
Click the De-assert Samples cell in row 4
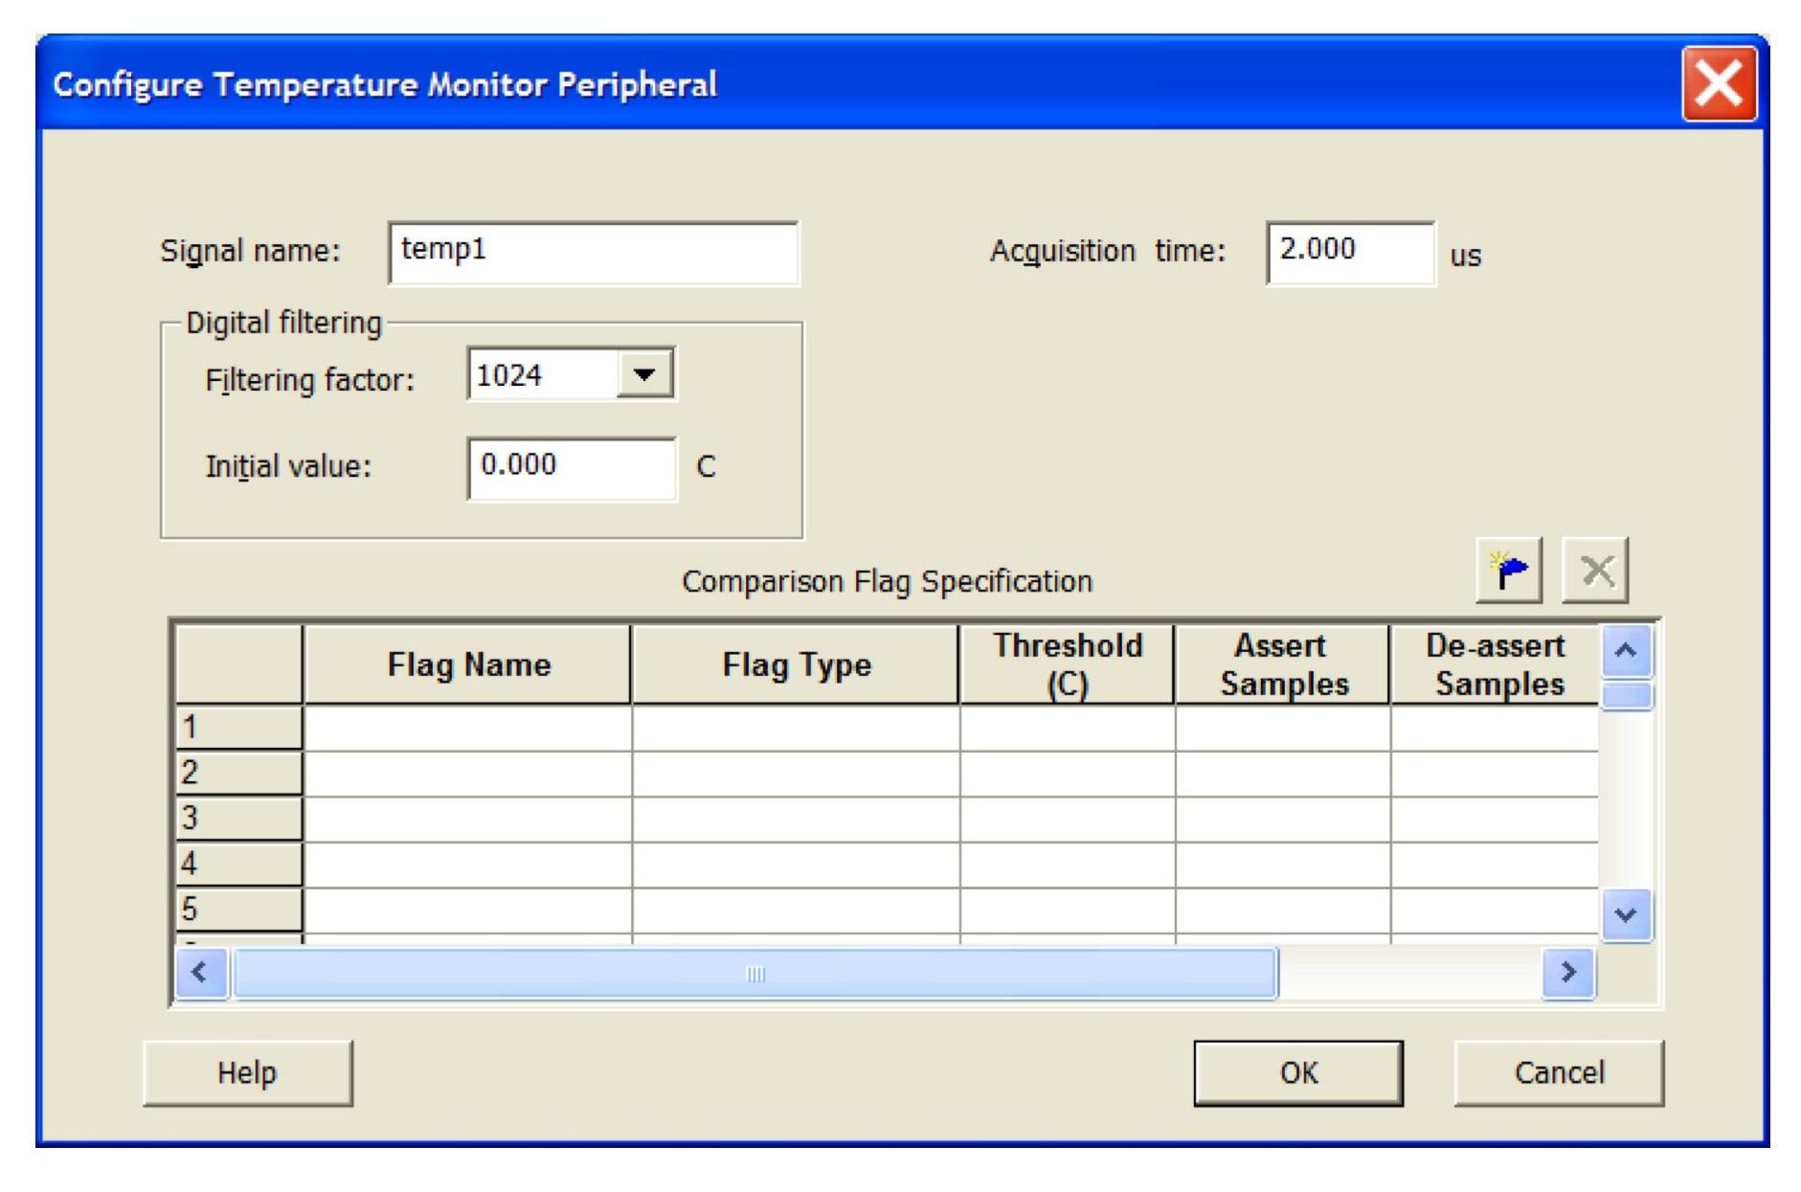1496,865
